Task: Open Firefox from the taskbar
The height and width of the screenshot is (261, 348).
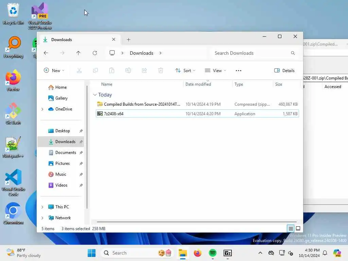Action: pos(197,253)
